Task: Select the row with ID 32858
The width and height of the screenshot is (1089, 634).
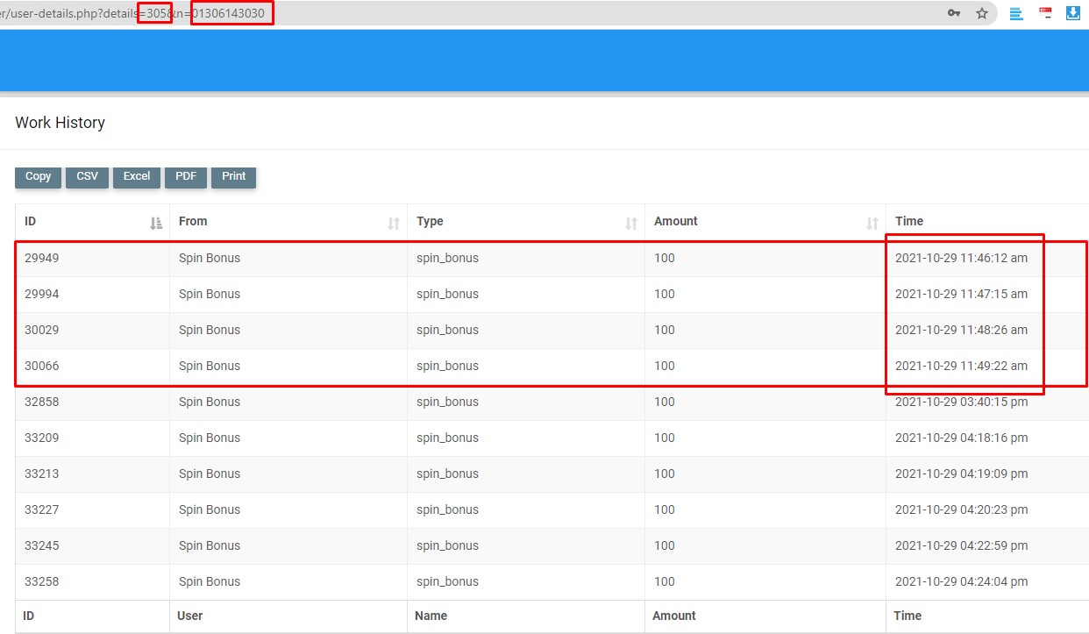Action: [42, 402]
